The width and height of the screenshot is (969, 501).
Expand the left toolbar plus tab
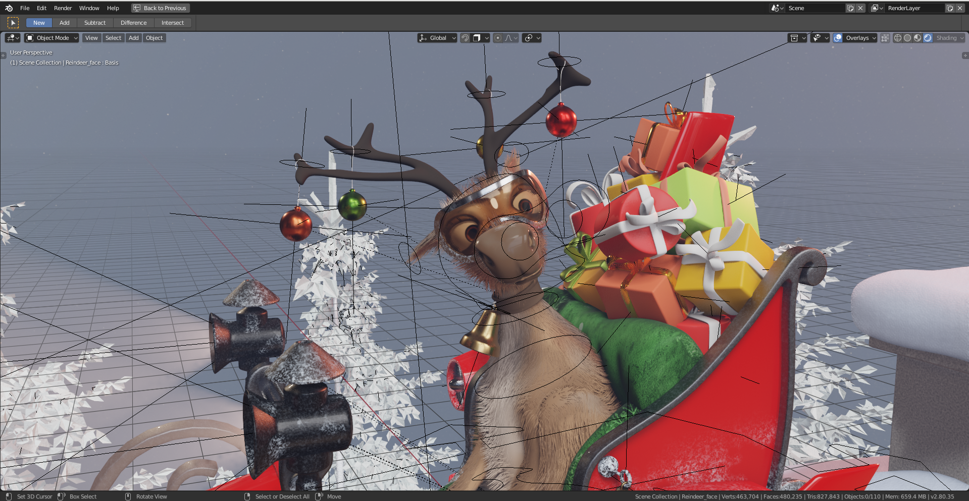3,55
